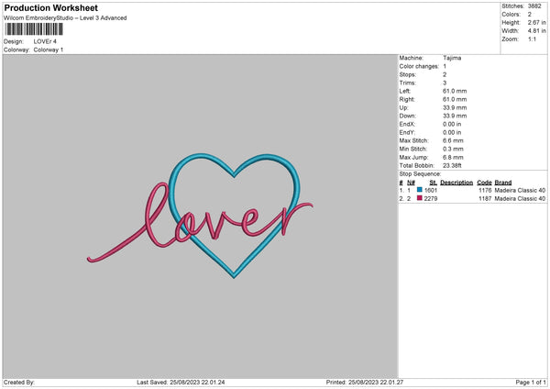The height and width of the screenshot is (389, 550).
Task: Select the design name 'LOVEr 4'
Action: 46,41
